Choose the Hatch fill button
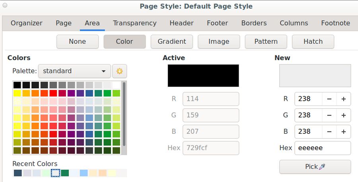The image size is (358, 182). point(313,41)
